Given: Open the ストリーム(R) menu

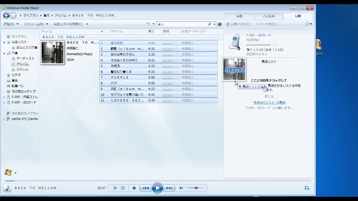Looking at the screenshot, I should (36, 24).
